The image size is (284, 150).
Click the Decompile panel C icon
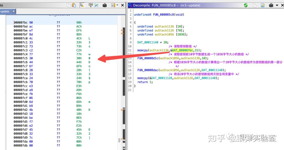[x=130, y=5]
